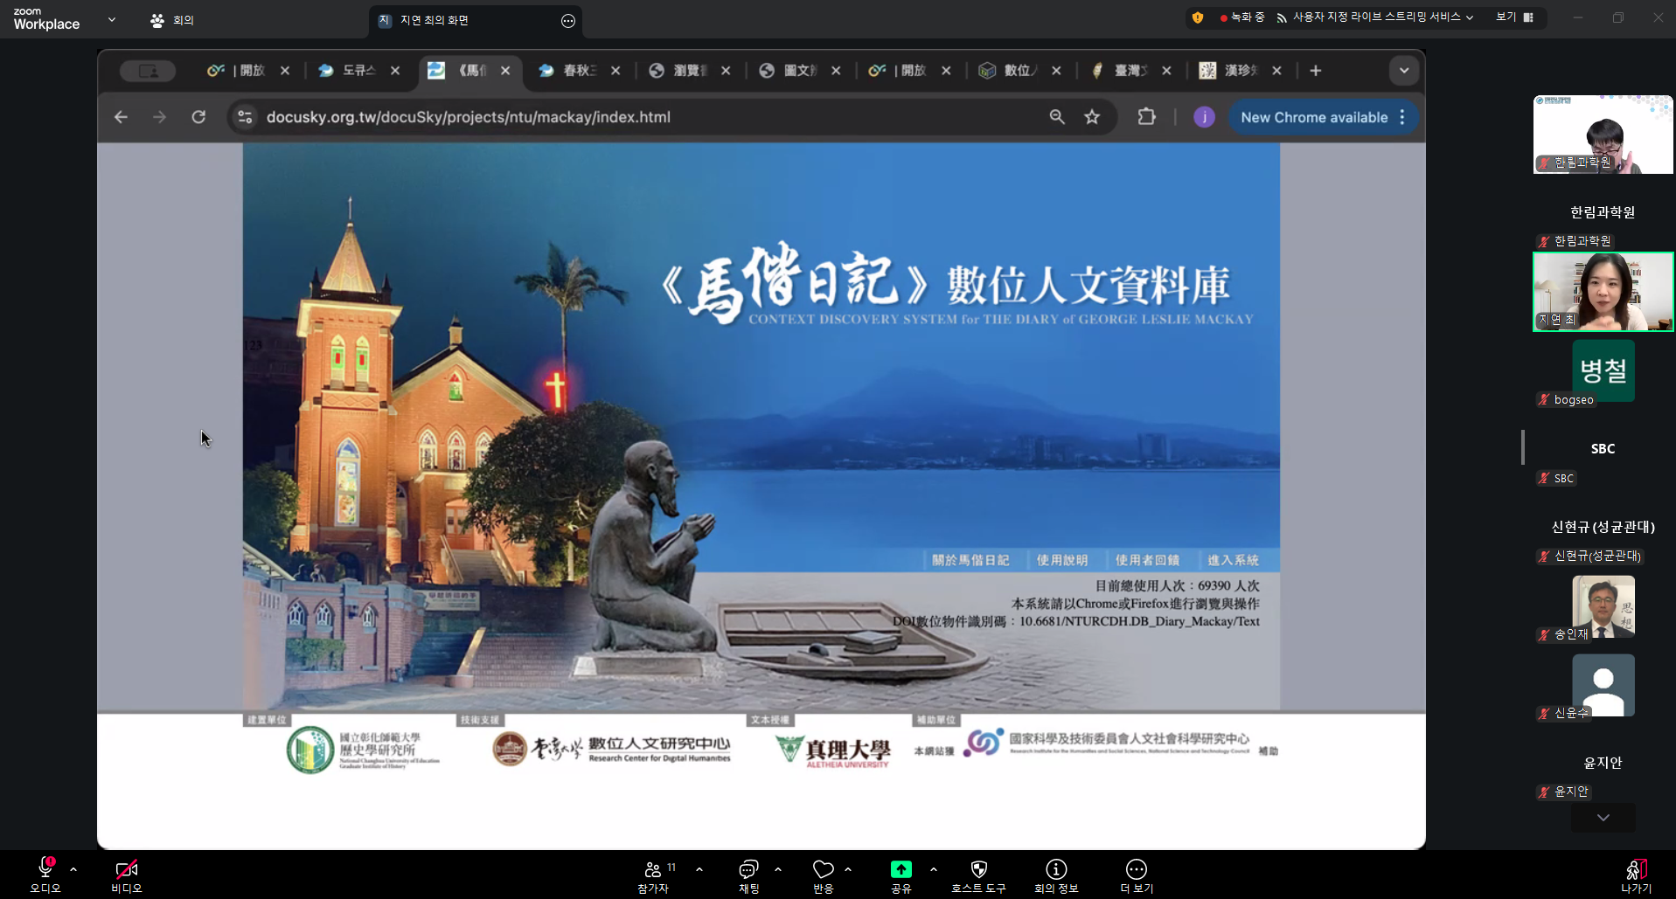Expand the Chrome tab search dropdown

pos(1403,71)
